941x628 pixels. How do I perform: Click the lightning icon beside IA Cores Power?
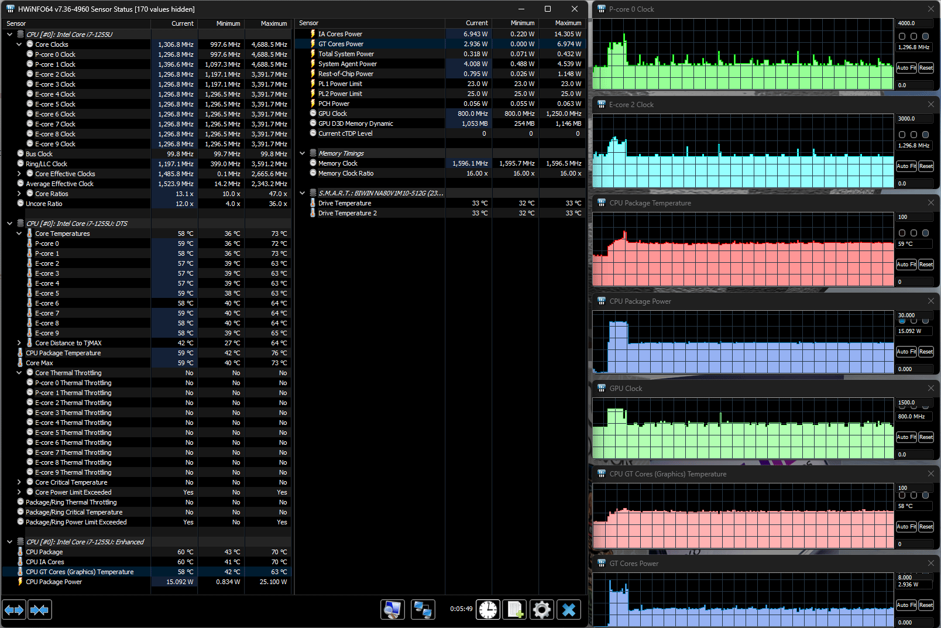click(x=313, y=34)
